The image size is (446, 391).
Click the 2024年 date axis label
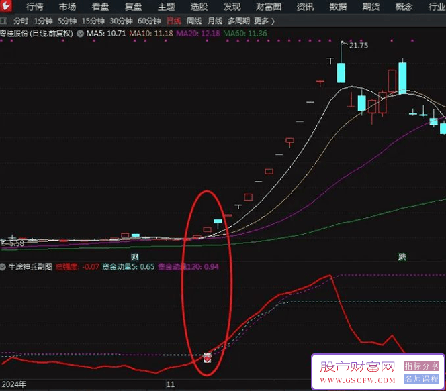(x=14, y=384)
